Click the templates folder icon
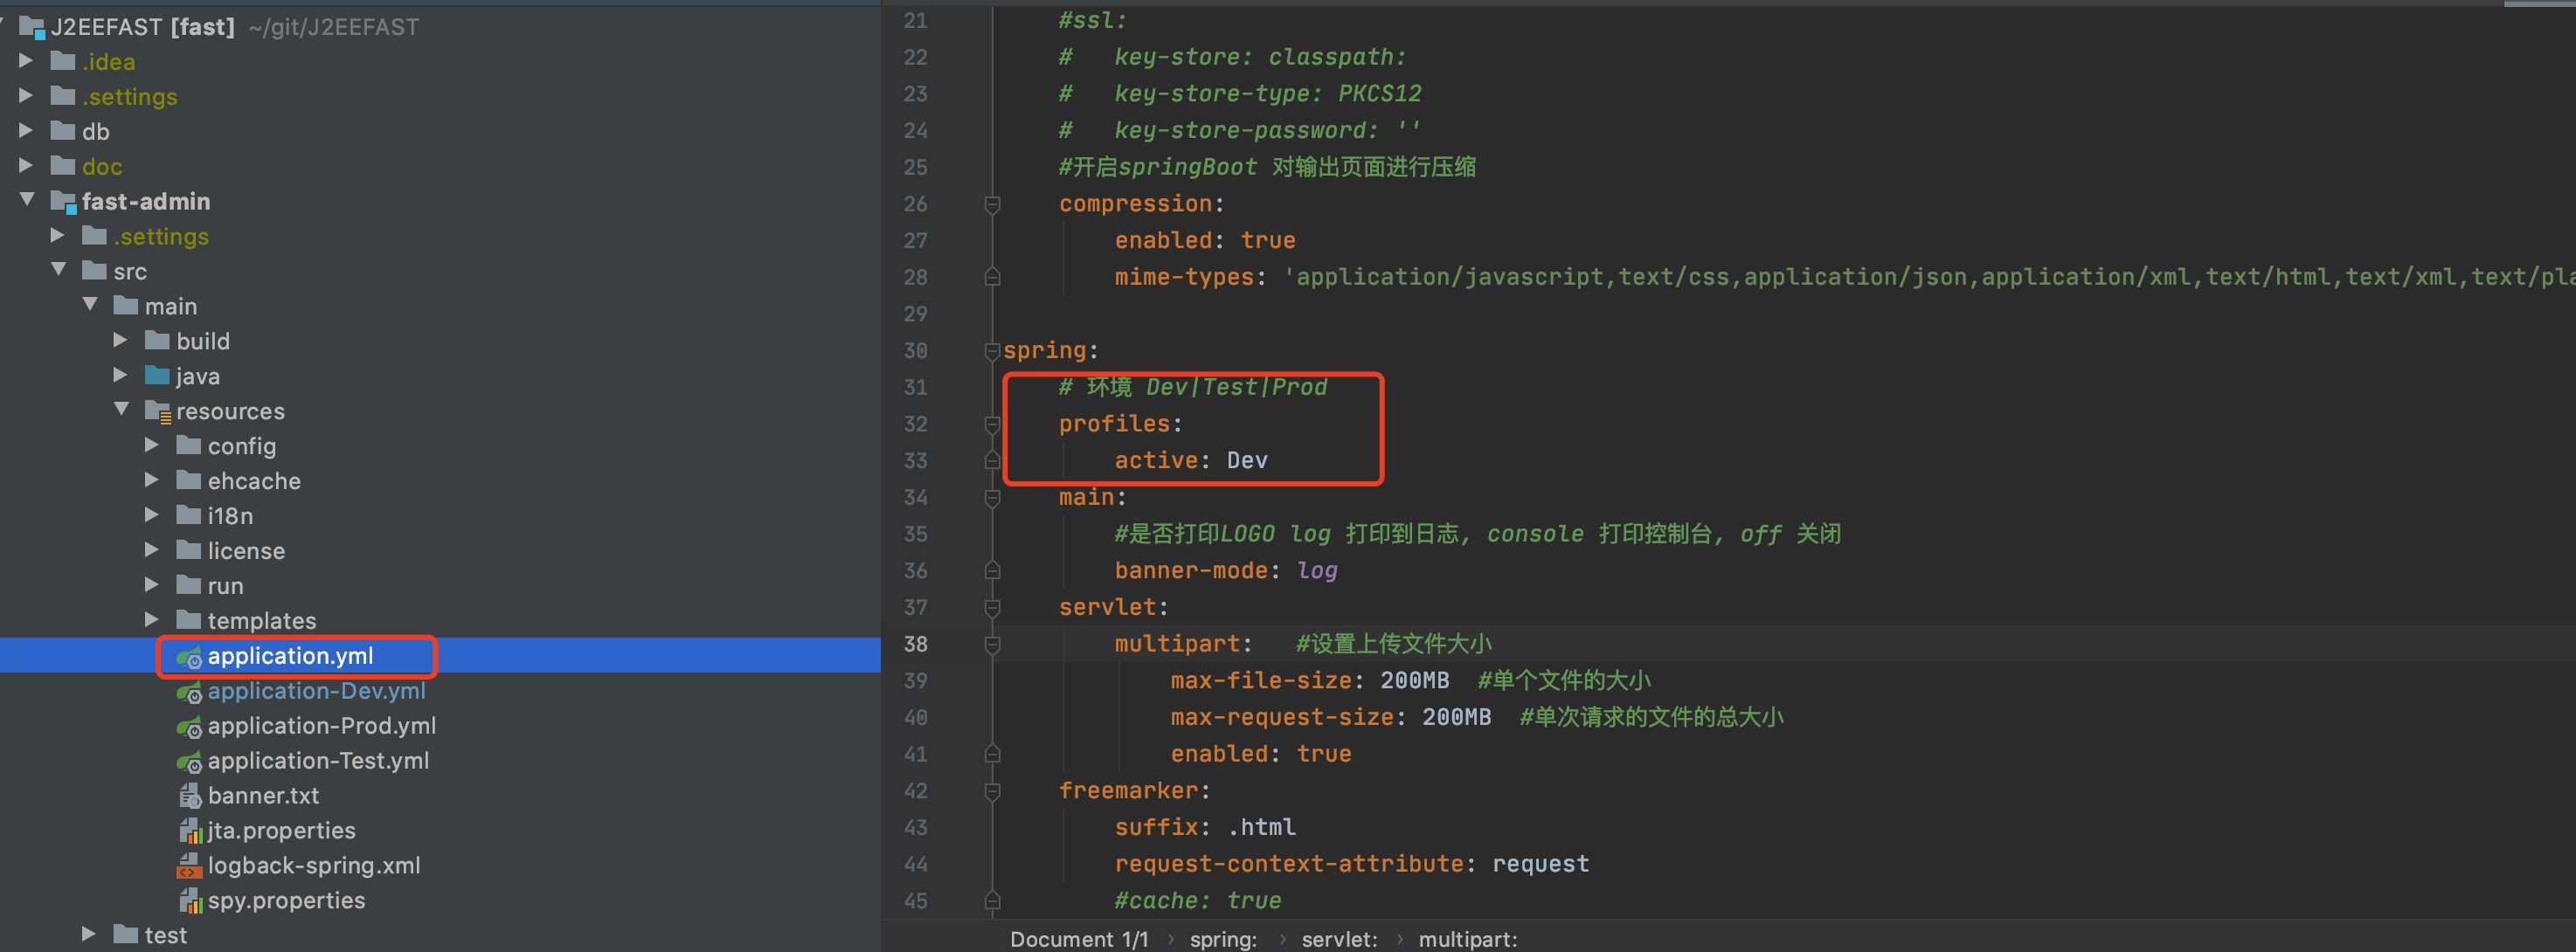 pyautogui.click(x=189, y=621)
